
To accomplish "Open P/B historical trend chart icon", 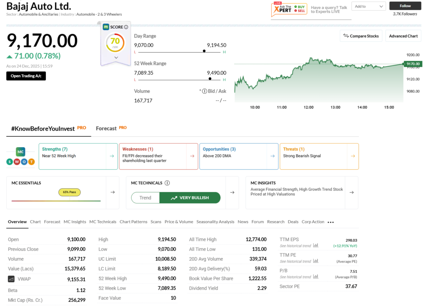I will tap(315, 277).
